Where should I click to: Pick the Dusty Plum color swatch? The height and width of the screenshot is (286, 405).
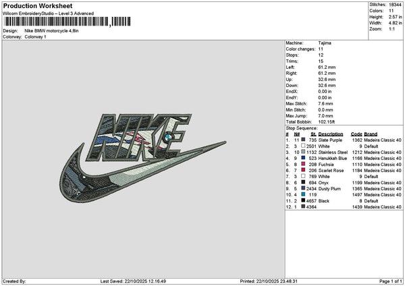click(303, 188)
